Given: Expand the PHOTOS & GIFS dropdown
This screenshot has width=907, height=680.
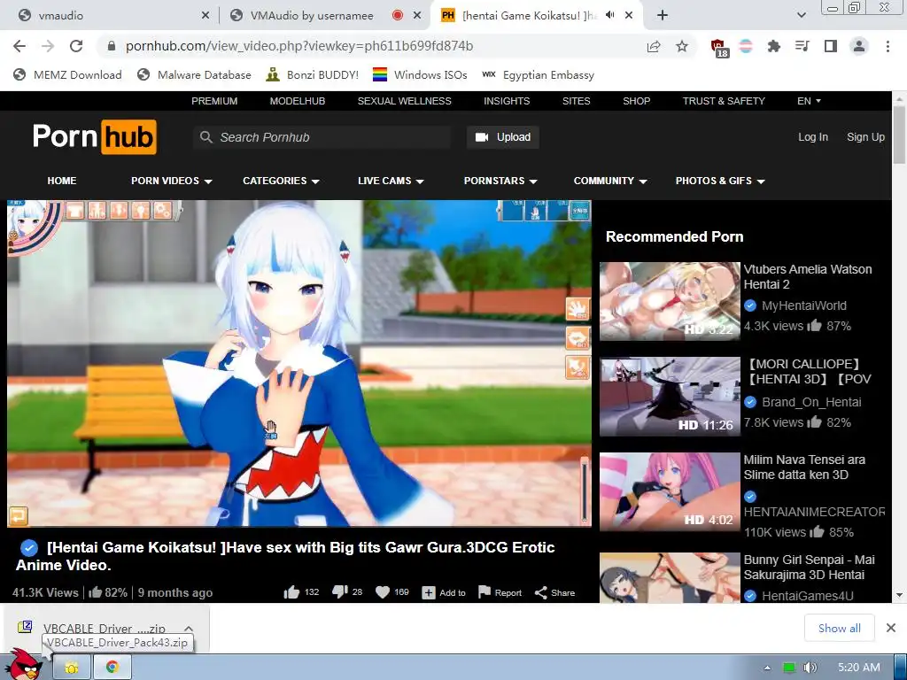Looking at the screenshot, I should point(720,181).
